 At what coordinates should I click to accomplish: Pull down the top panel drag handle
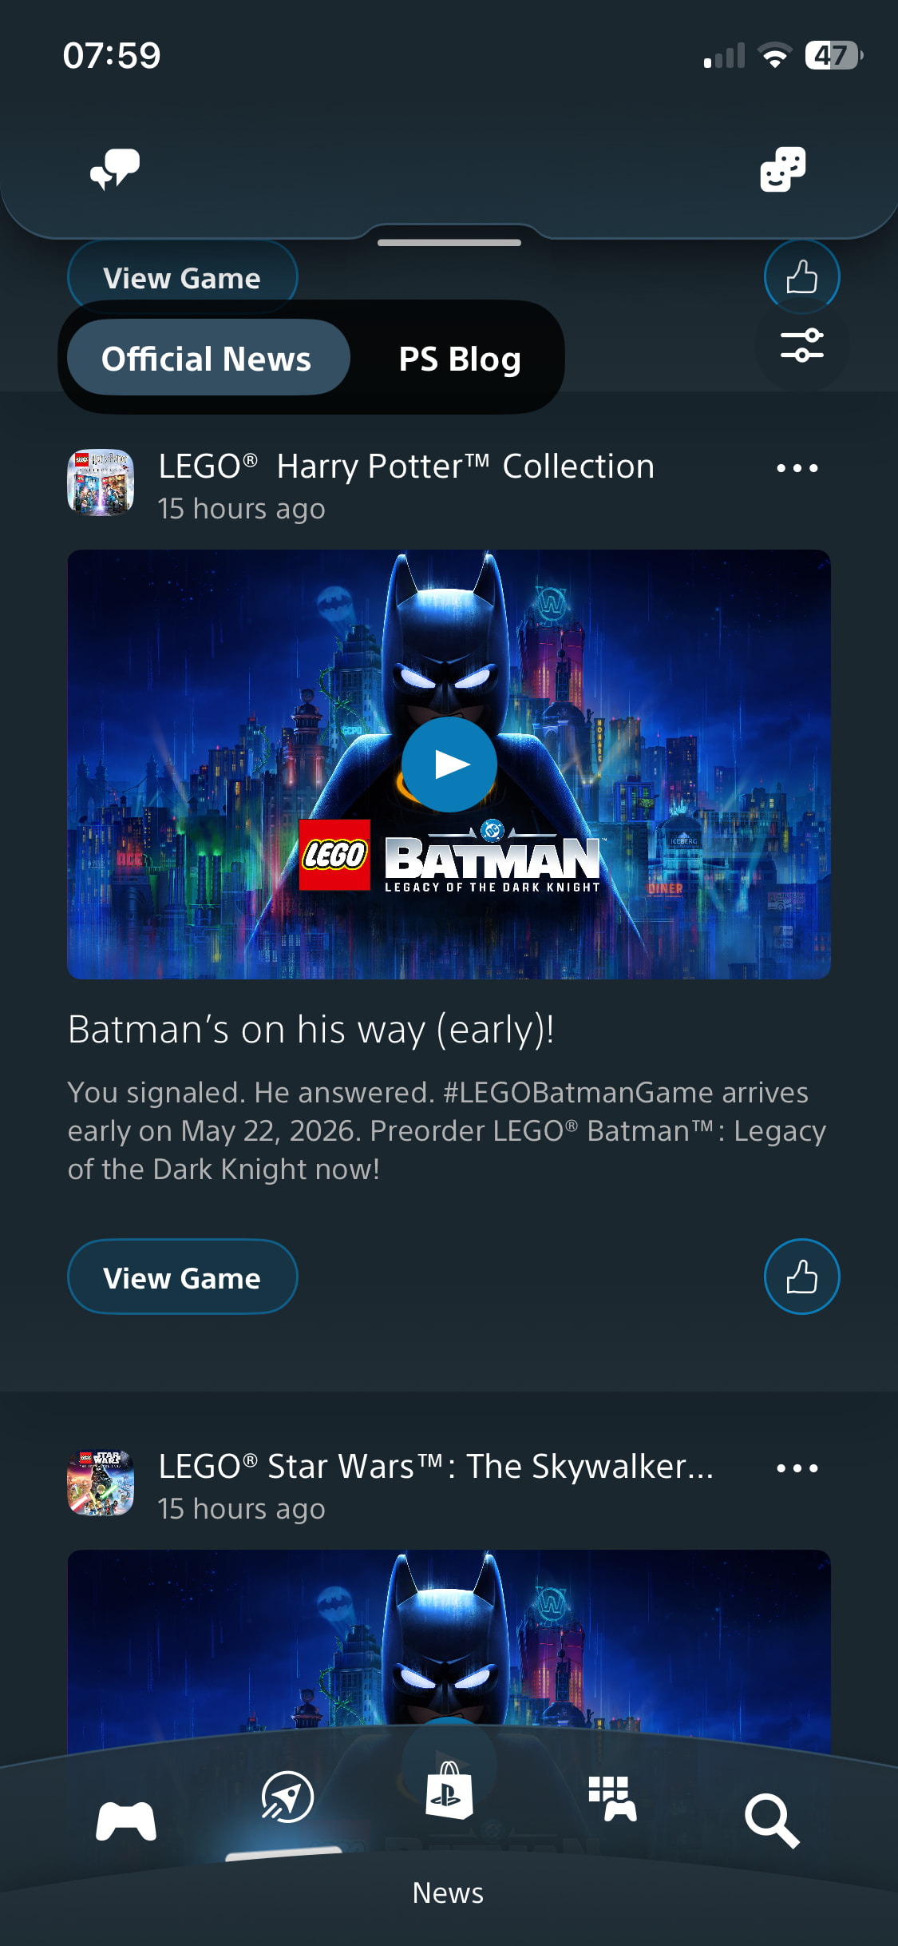pos(449,242)
